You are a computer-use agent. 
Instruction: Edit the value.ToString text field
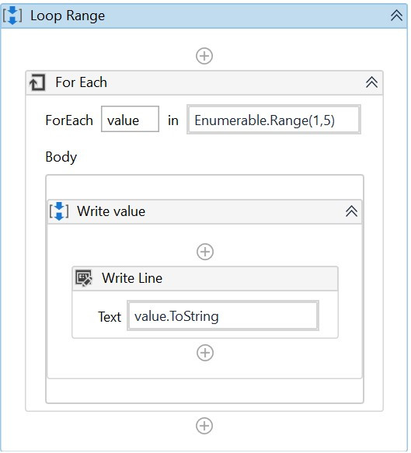coord(223,315)
